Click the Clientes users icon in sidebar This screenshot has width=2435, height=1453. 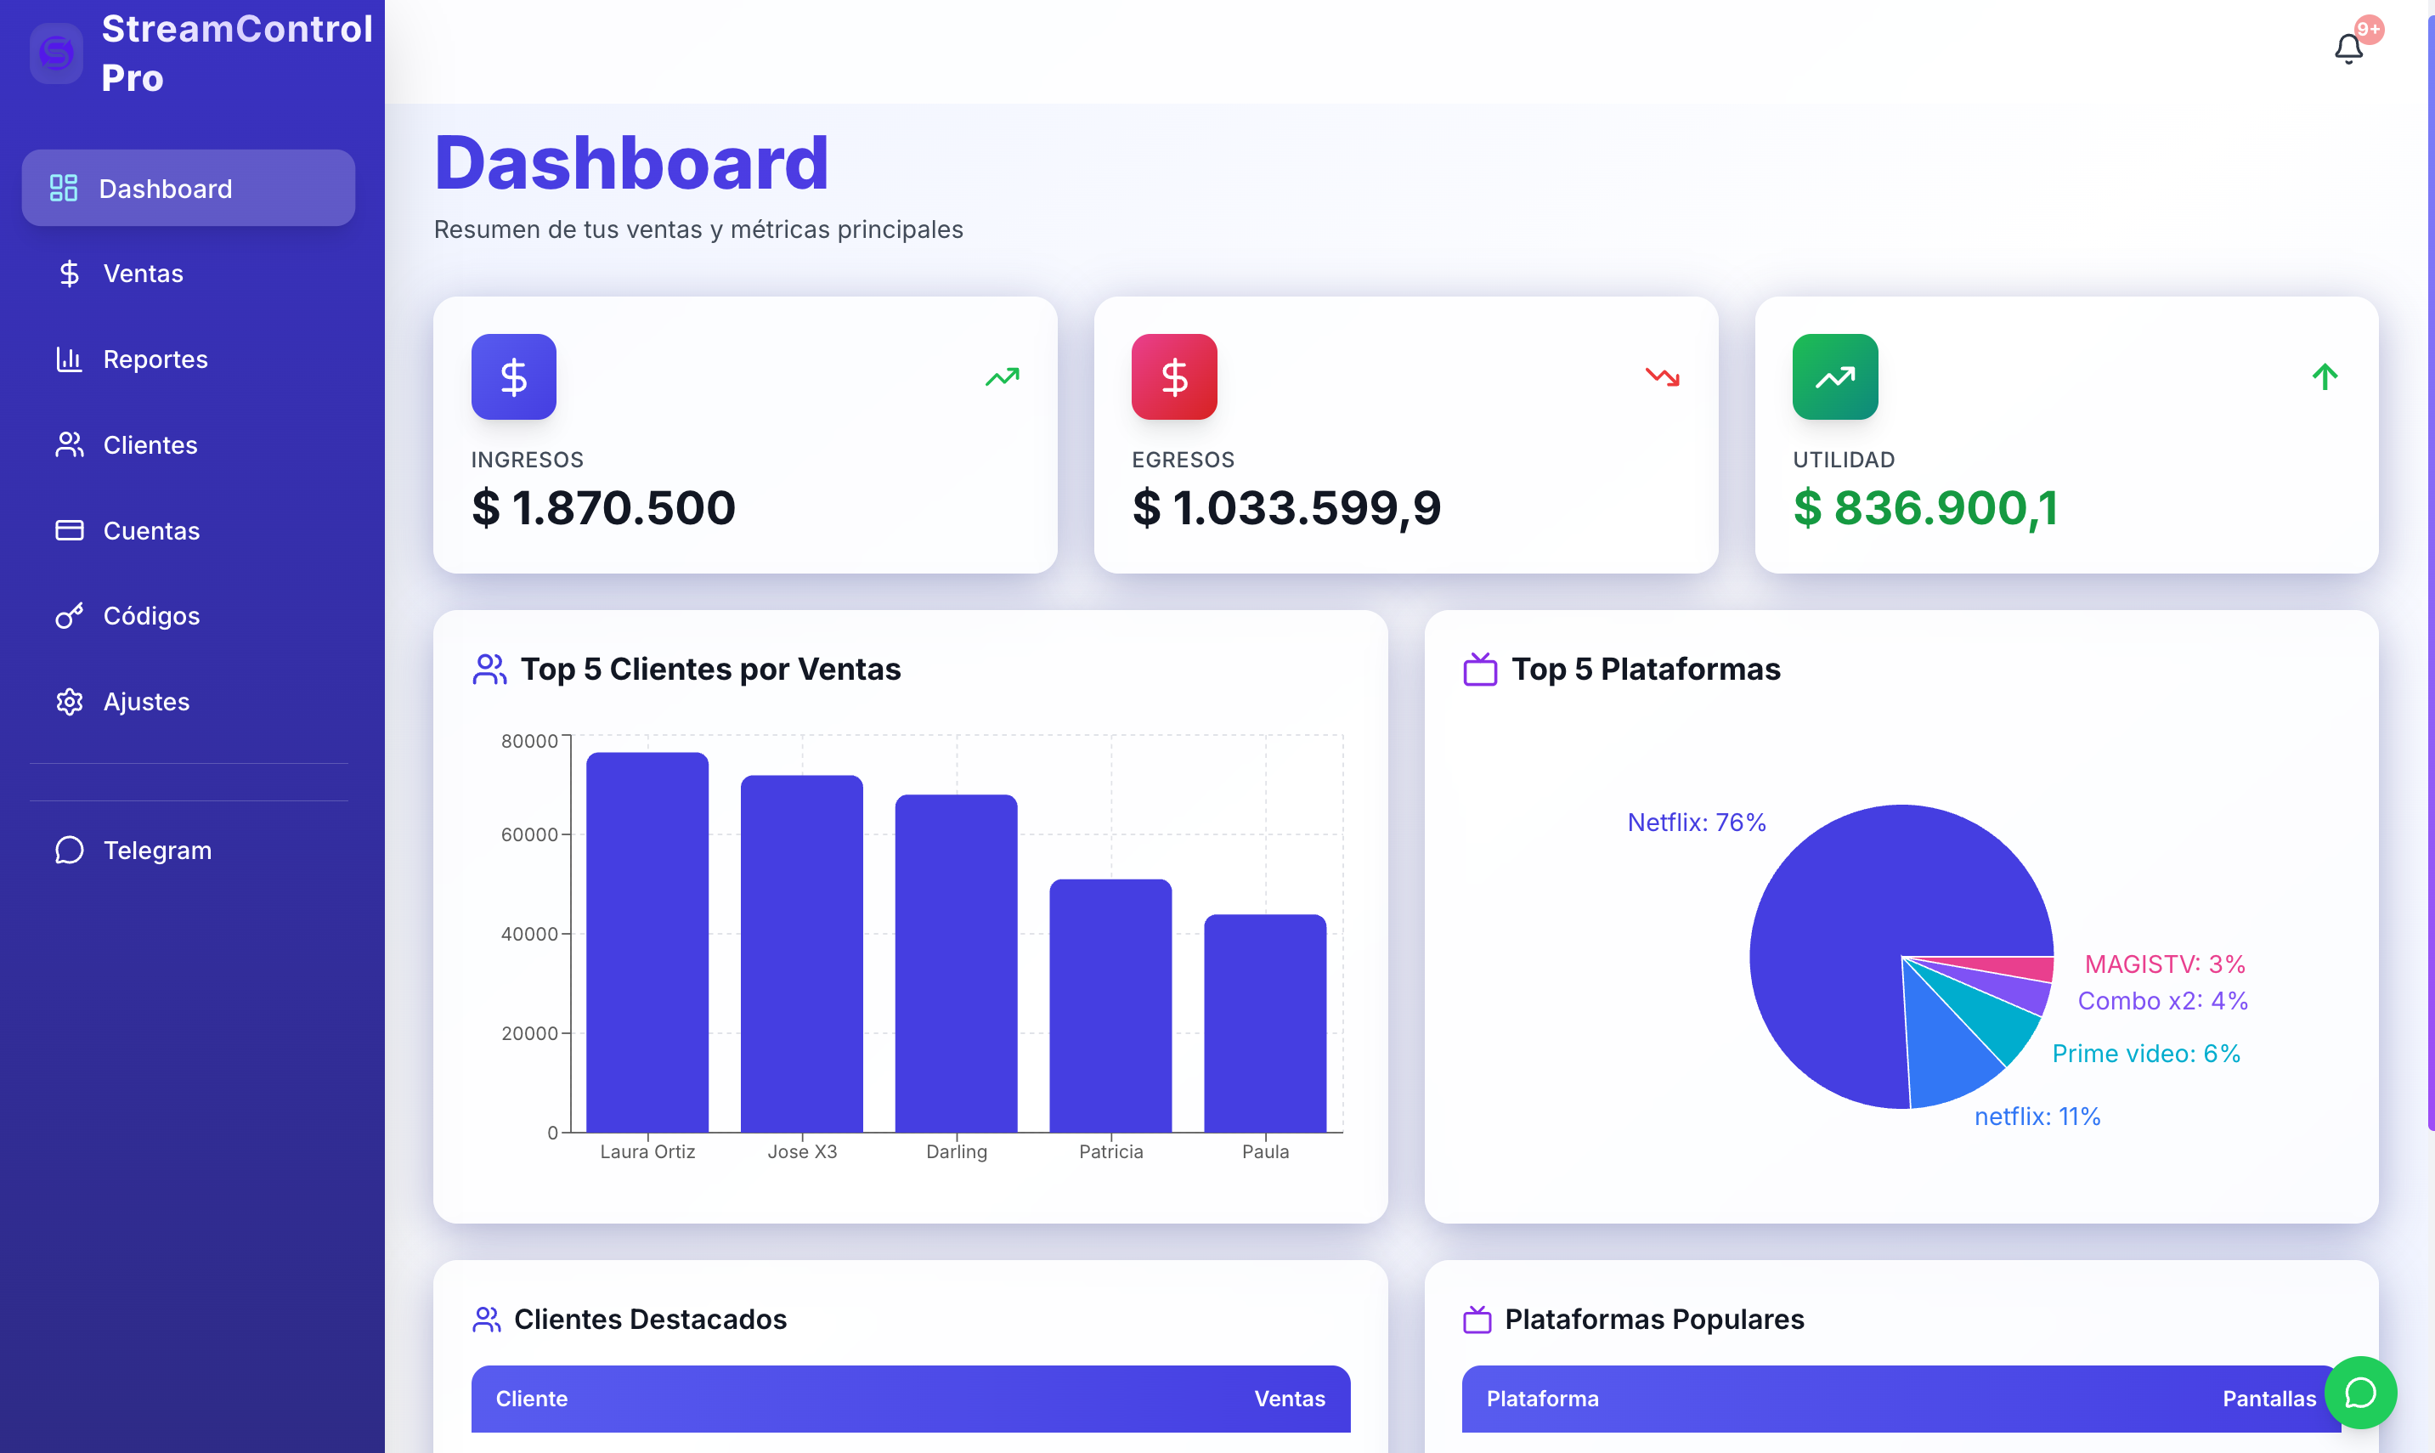tap(69, 444)
